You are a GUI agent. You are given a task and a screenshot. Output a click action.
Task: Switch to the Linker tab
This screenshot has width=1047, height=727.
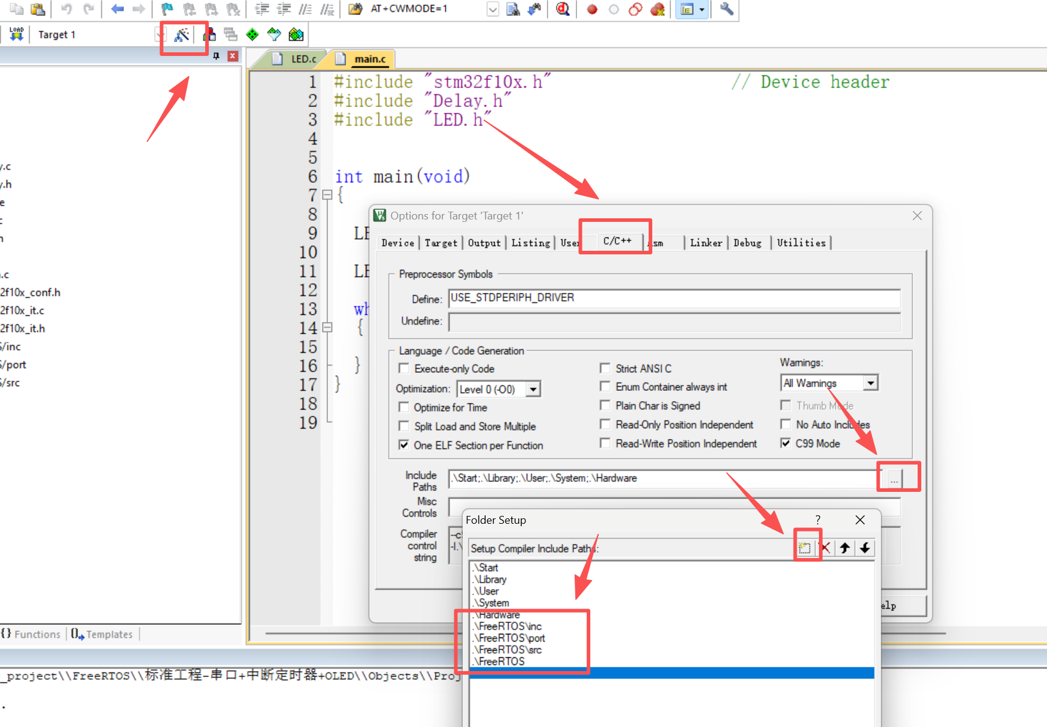pyautogui.click(x=706, y=243)
